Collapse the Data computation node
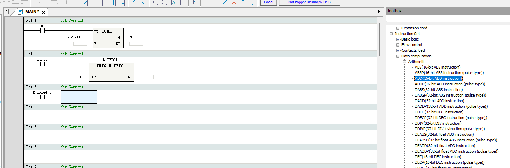The width and height of the screenshot is (510, 168). click(x=398, y=56)
